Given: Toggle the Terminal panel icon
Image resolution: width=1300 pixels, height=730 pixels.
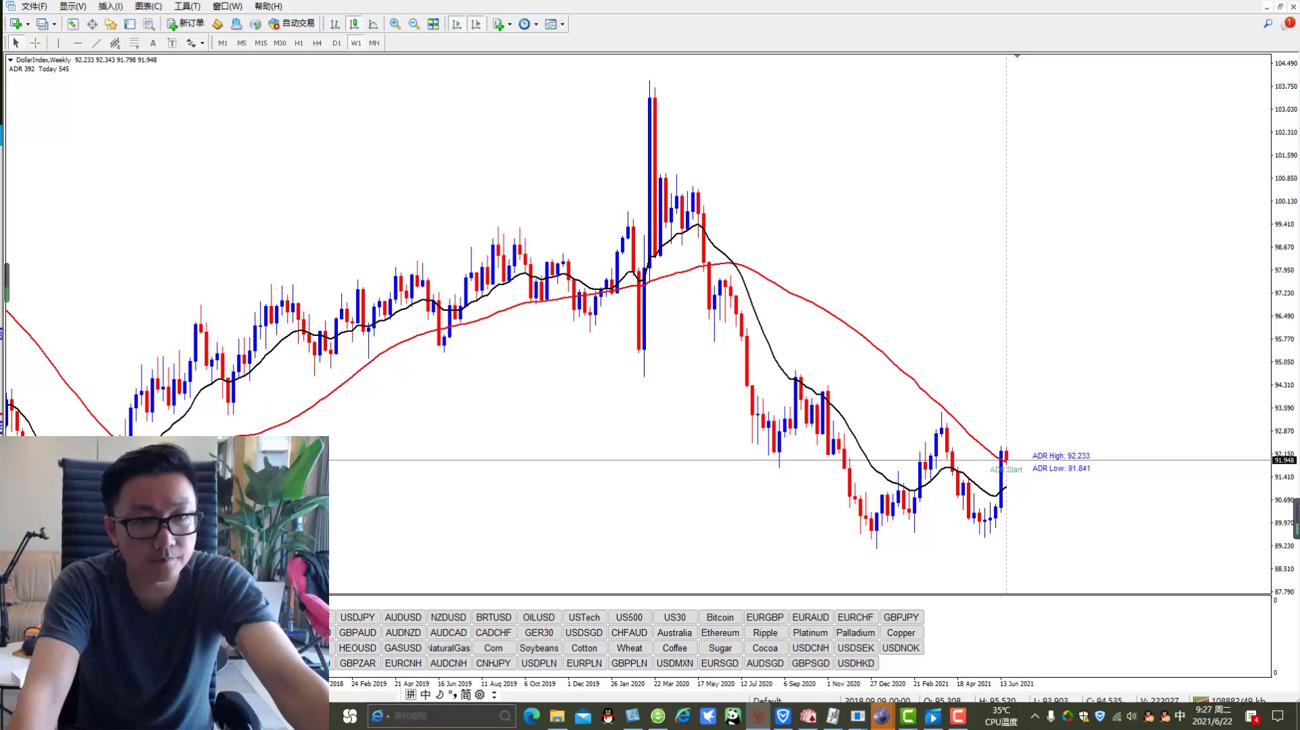Looking at the screenshot, I should 130,24.
